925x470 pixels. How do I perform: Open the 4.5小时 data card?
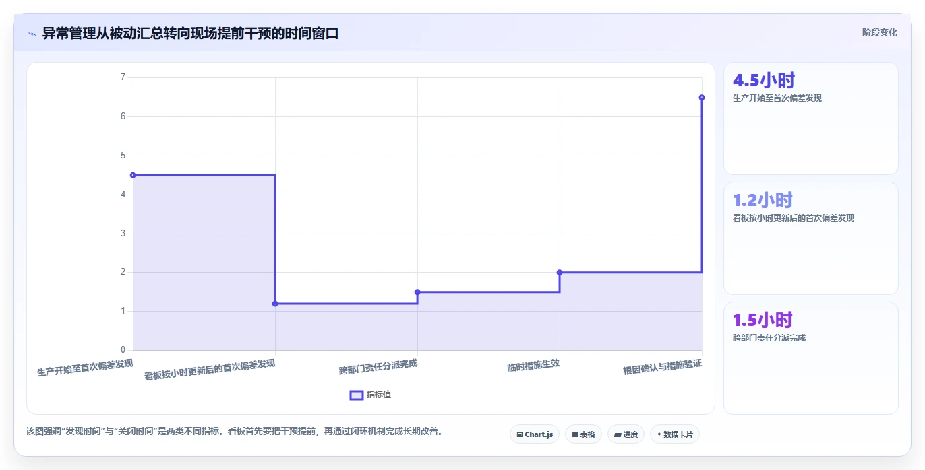coord(811,119)
